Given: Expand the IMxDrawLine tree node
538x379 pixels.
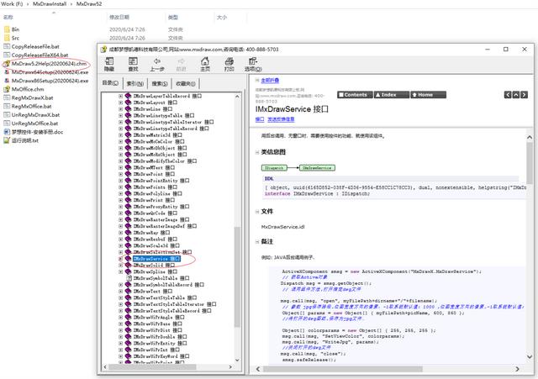Looking at the screenshot, I should coord(120,109).
